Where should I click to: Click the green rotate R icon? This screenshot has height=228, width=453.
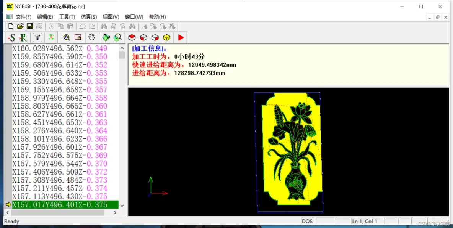(51, 37)
